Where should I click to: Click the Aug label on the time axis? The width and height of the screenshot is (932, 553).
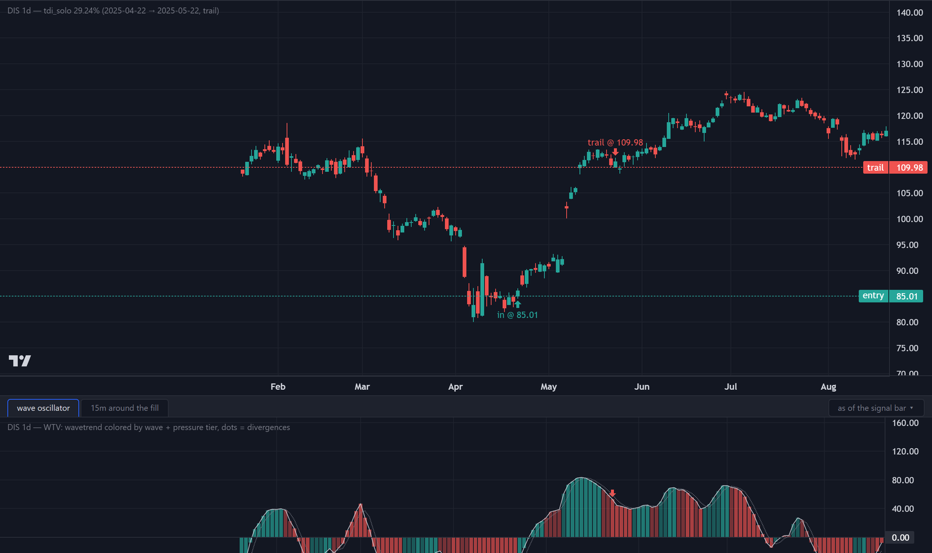tap(828, 386)
